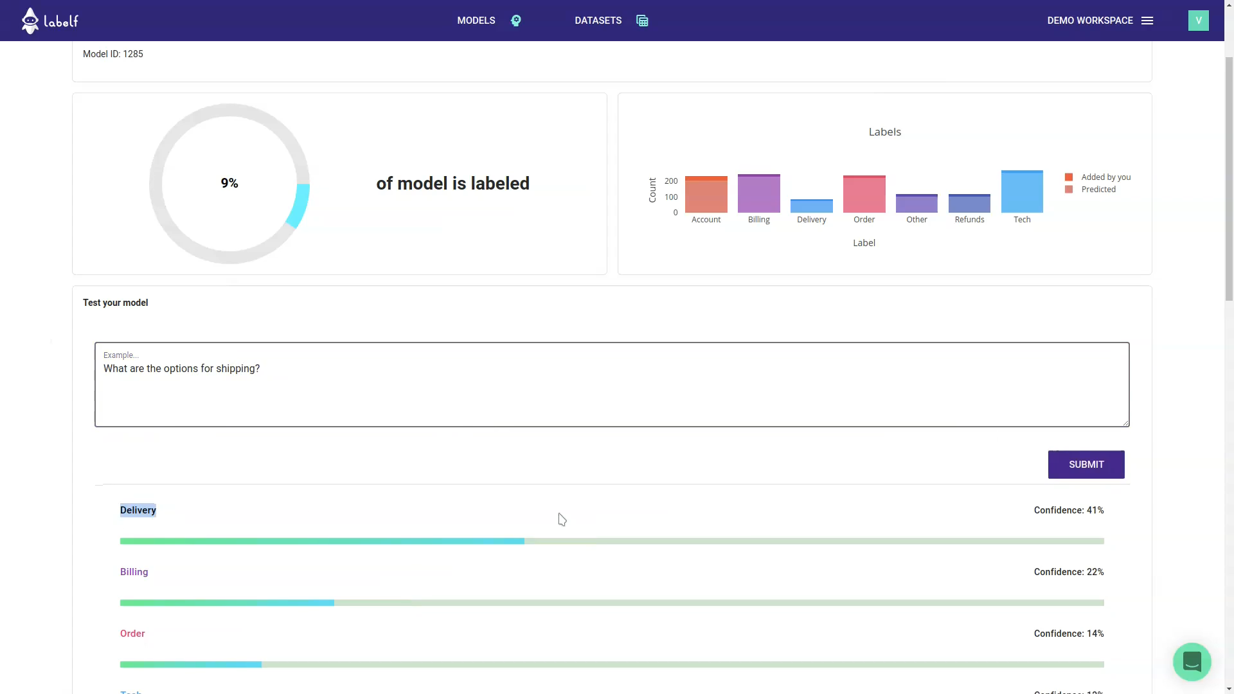Click the Datasets table icon
1234x694 pixels.
[x=641, y=21]
